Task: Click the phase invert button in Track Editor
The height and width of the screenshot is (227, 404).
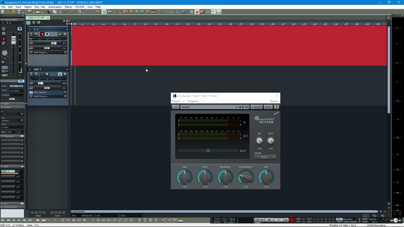Action: pos(3,62)
